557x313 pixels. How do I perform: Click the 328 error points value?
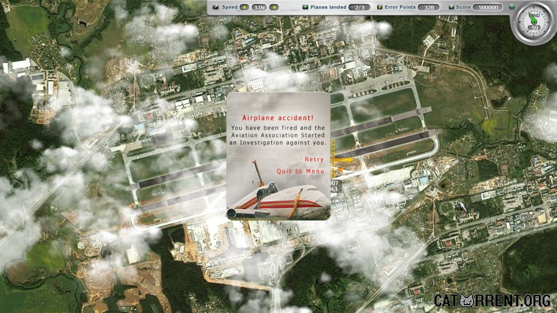coord(429,7)
